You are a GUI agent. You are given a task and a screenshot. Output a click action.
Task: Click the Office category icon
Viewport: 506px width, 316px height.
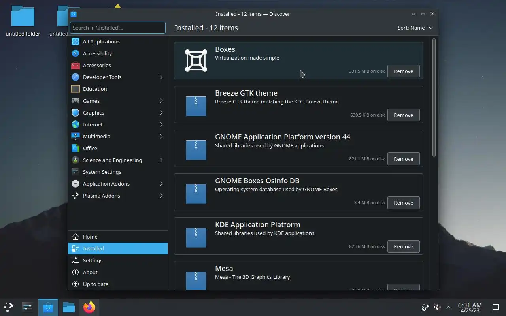76,148
